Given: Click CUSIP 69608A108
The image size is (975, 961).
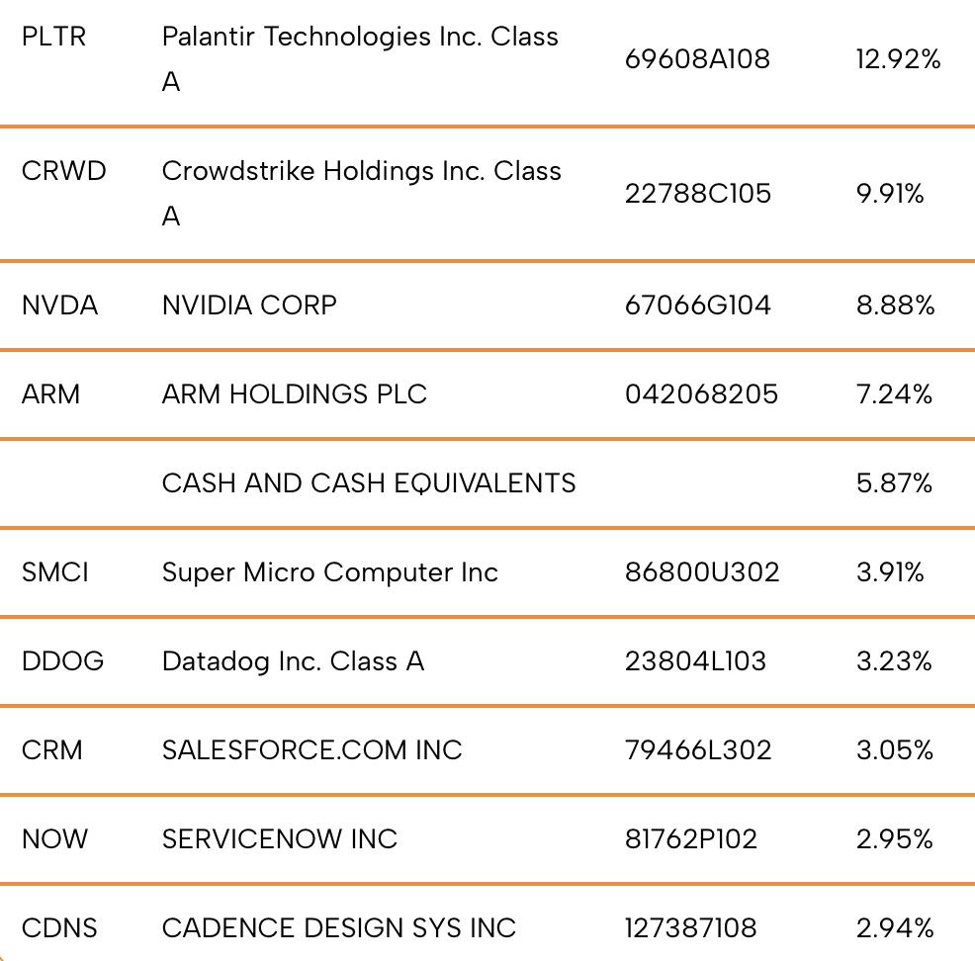Looking at the screenshot, I should (697, 59).
